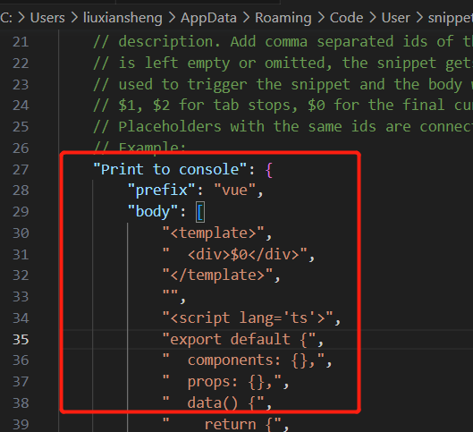Open the Users breadcrumb segment
Screen dimensions: 473x432
click(x=47, y=18)
